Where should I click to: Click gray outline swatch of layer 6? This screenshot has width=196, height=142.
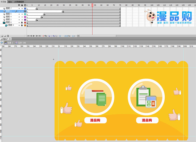click(25, 11)
